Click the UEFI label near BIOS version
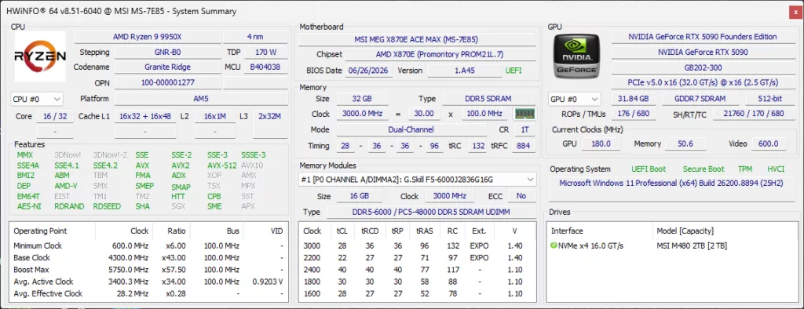The image size is (804, 309). click(513, 71)
